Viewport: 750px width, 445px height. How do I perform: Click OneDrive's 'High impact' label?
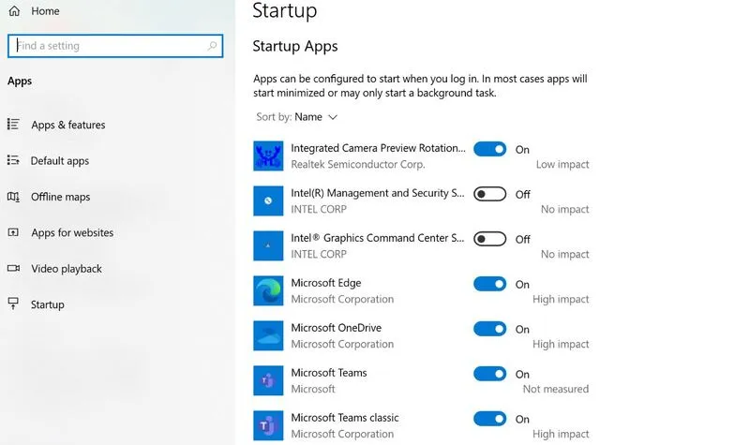[x=561, y=344]
